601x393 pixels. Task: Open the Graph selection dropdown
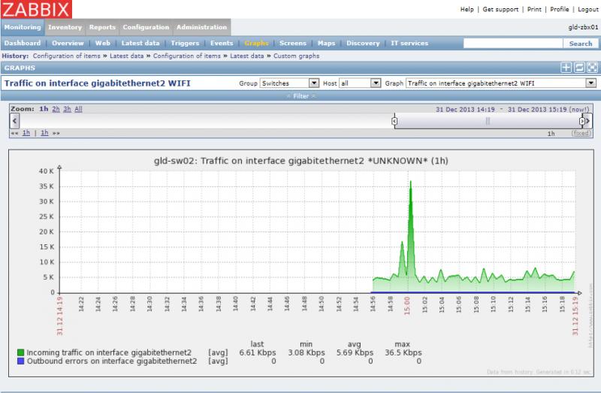click(501, 83)
